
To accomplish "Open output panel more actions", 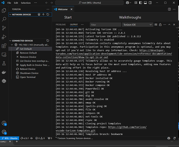I will point(165,25).
